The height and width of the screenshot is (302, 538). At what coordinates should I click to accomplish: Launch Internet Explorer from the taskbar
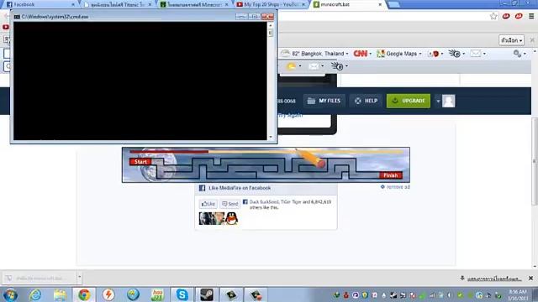(x=35, y=294)
